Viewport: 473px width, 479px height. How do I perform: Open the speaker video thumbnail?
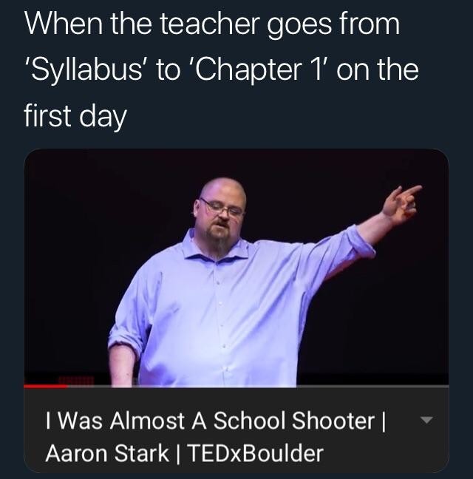point(236,268)
